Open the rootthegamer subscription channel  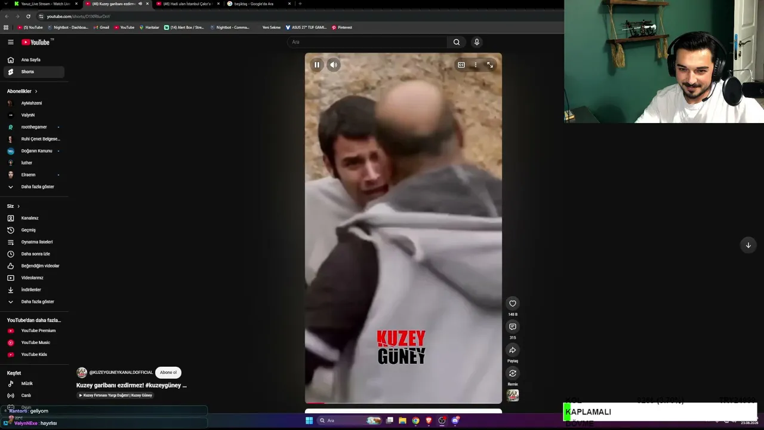pyautogui.click(x=34, y=127)
